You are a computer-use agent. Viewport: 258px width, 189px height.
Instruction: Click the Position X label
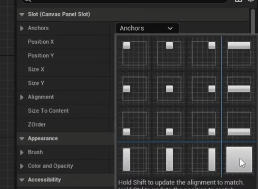41,42
